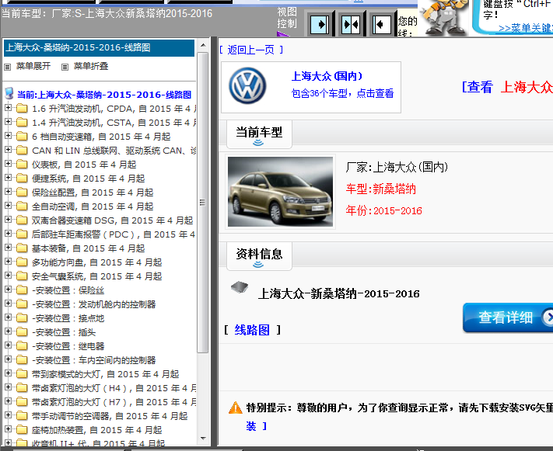Click the computer icon beside 当前:上海大众-桑塔纳

(9, 94)
